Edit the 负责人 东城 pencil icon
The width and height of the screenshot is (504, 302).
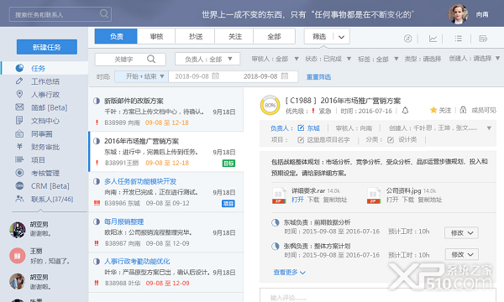click(301, 128)
